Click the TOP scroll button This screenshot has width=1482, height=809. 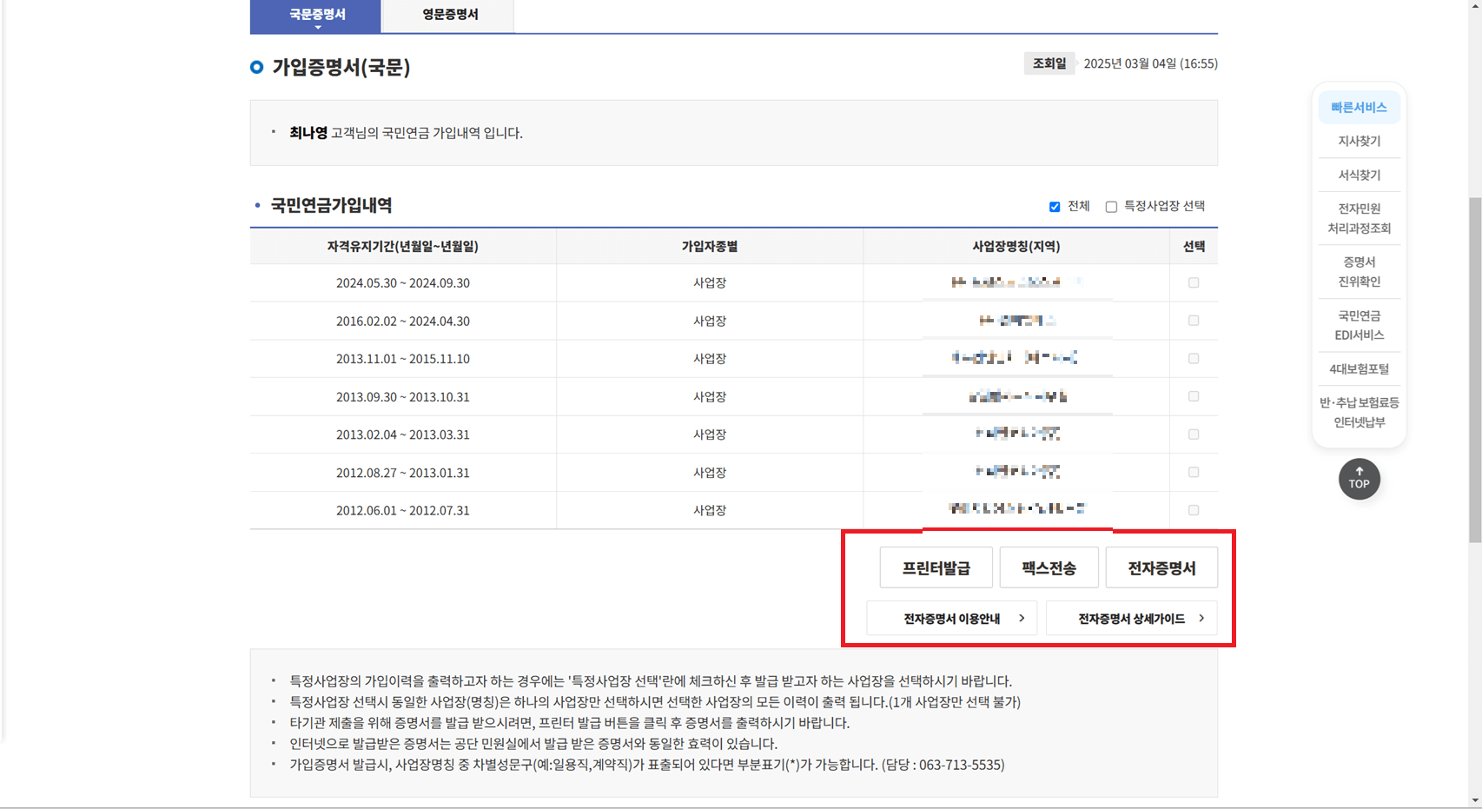coord(1359,480)
